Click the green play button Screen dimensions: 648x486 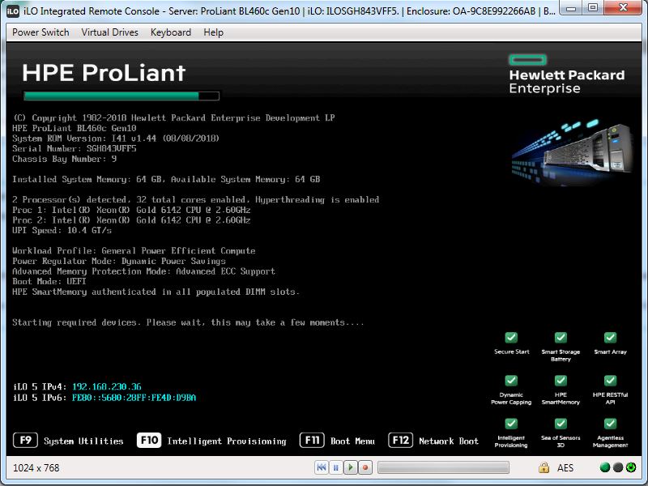point(351,467)
